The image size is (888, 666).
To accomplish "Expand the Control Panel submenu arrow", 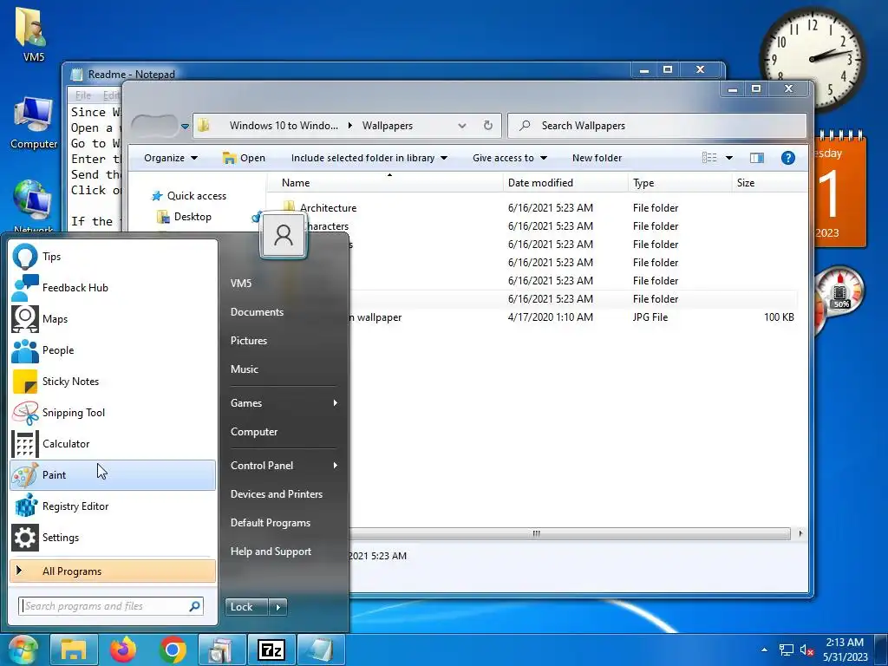I will 335,465.
